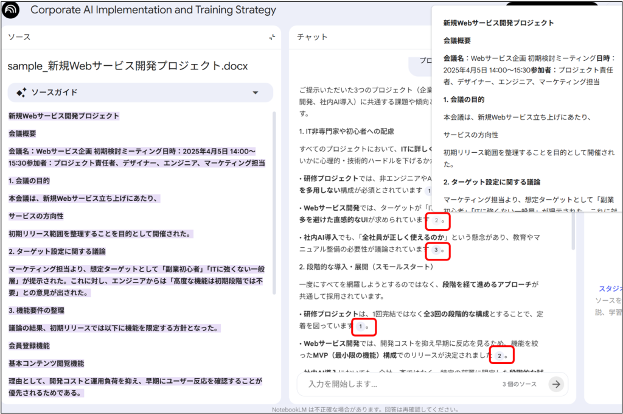This screenshot has width=623, height=414.
Task: Open citation 3 after 社内AI導入 bullet
Action: click(x=436, y=250)
